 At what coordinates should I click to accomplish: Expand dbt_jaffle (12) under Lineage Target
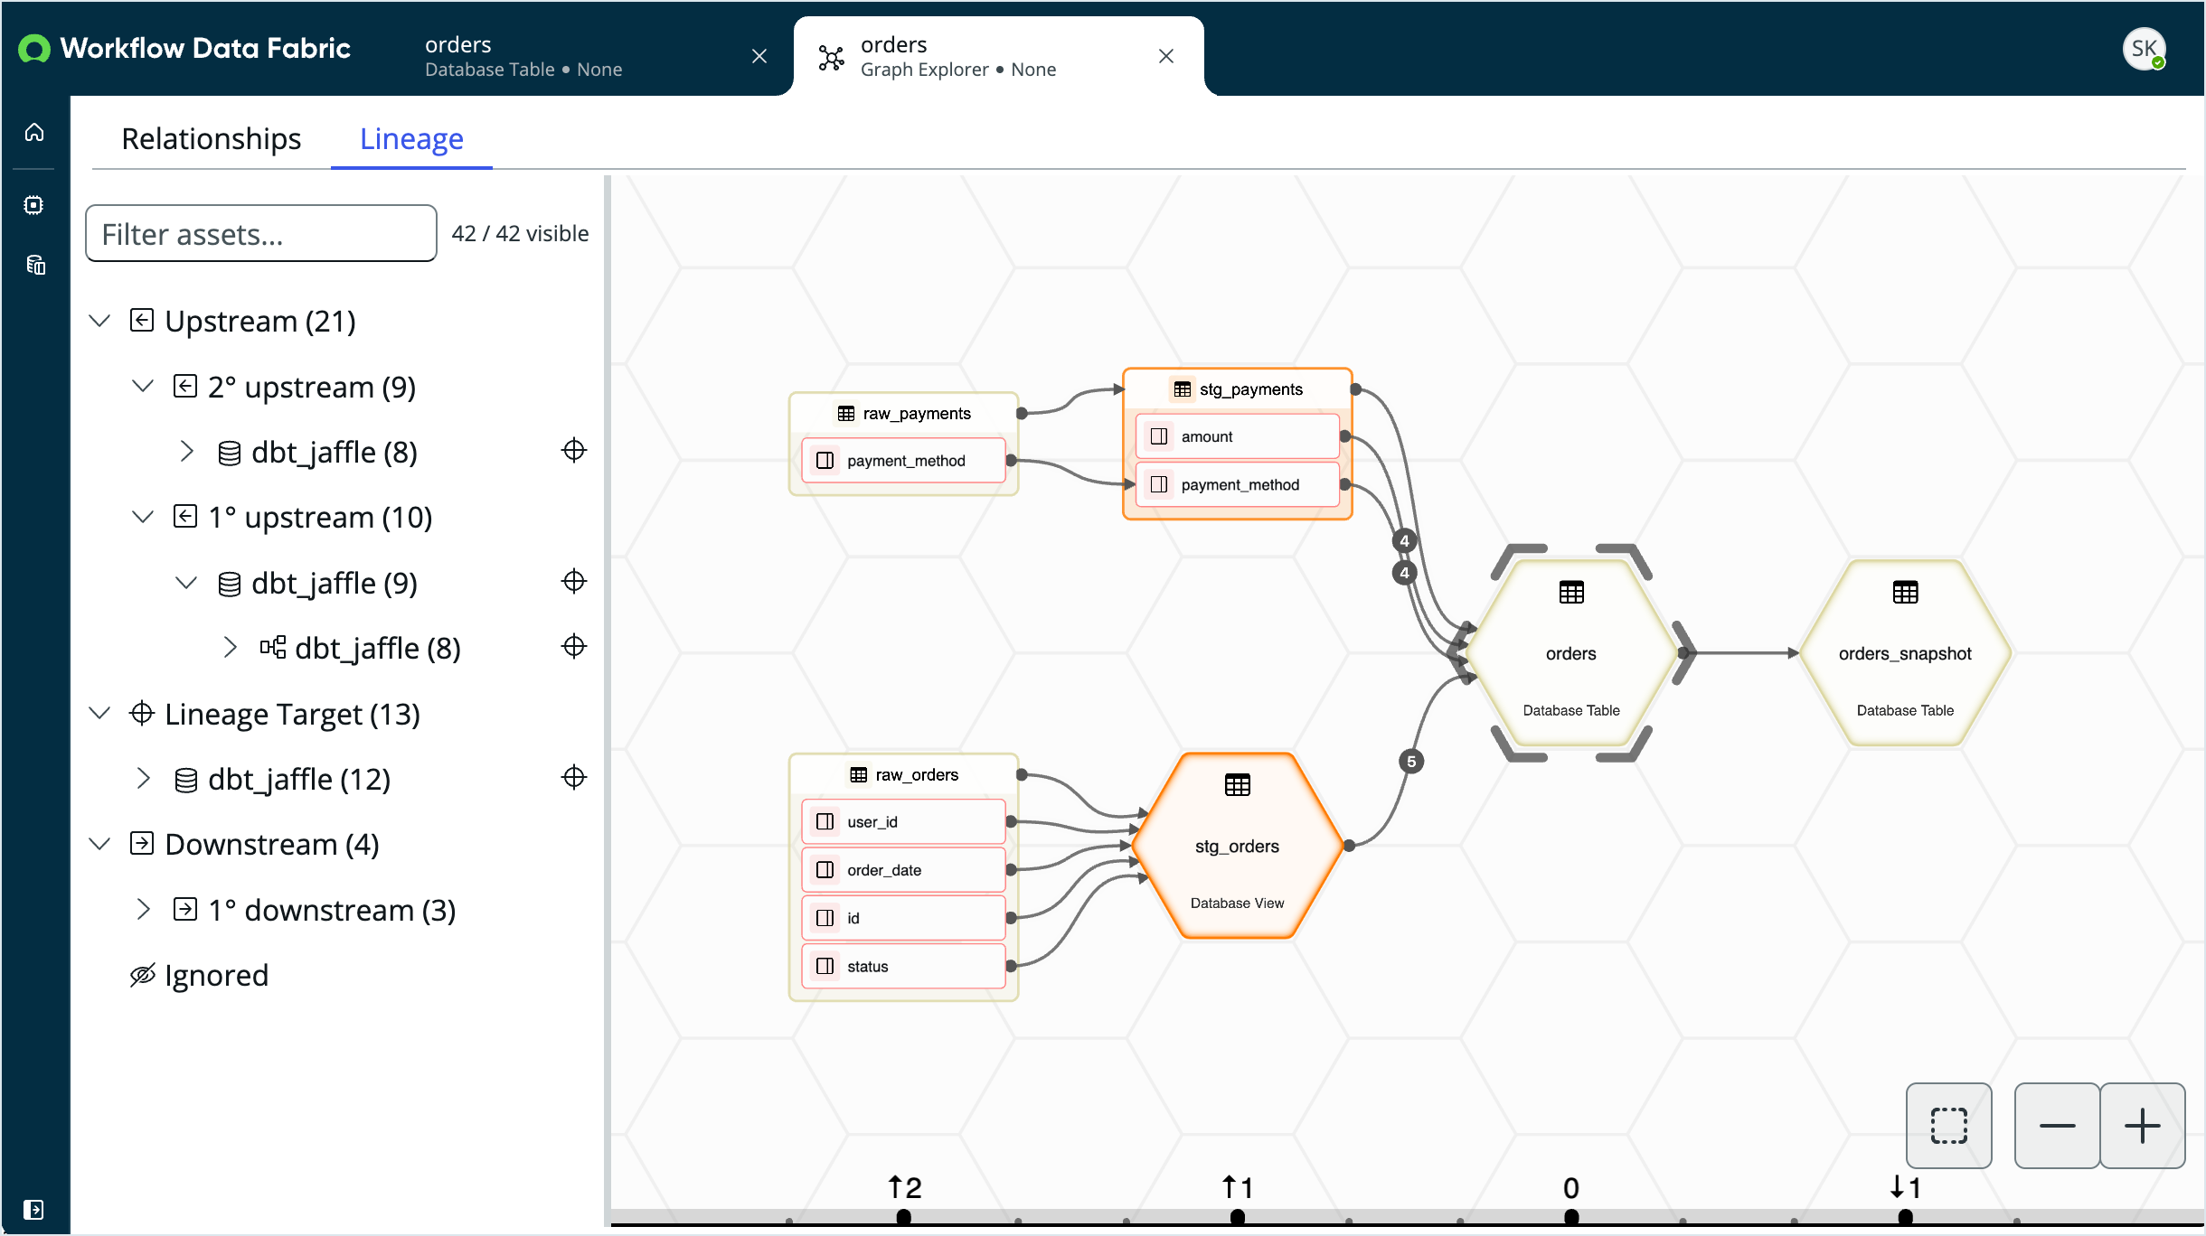point(143,779)
